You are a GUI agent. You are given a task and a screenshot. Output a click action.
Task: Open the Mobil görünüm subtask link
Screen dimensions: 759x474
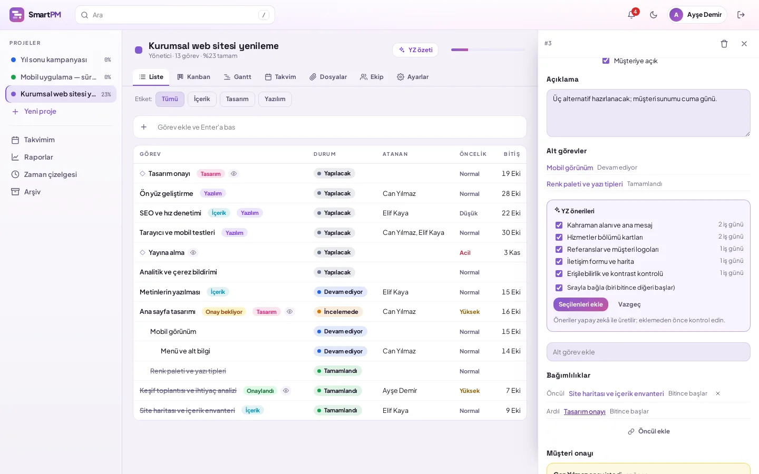(x=570, y=168)
